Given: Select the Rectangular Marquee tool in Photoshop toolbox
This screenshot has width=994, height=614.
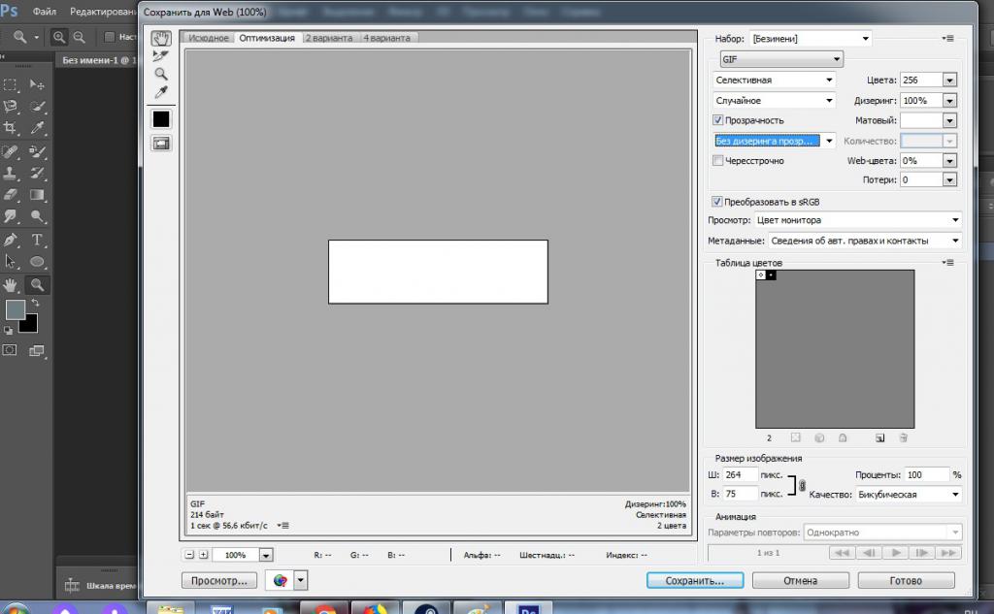Looking at the screenshot, I should pos(10,85).
